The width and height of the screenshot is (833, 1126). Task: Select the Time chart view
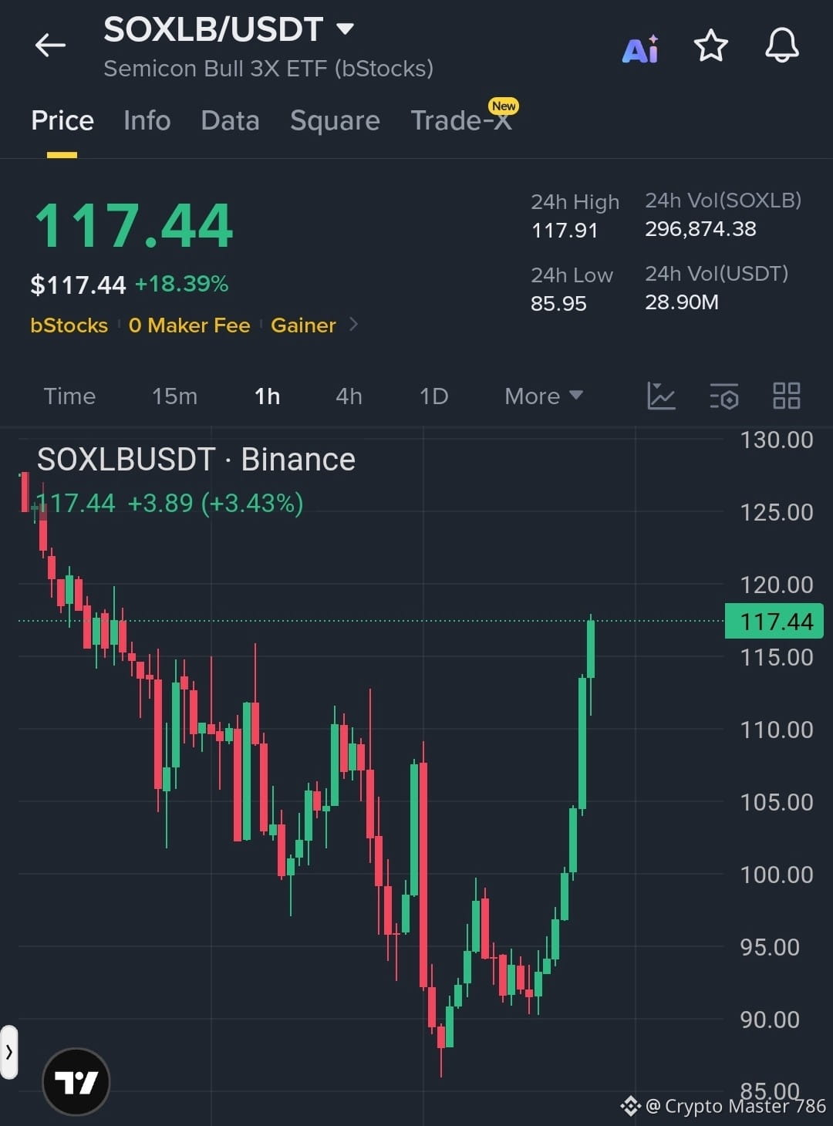69,396
